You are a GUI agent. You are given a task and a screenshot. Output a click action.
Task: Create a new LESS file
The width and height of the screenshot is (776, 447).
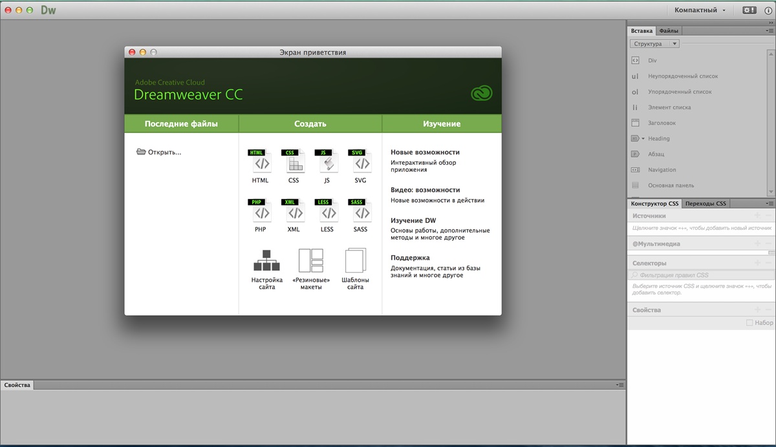coord(327,215)
